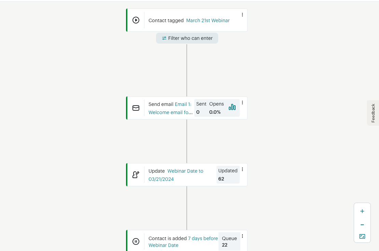Zoom in with the plus icon

tap(362, 211)
